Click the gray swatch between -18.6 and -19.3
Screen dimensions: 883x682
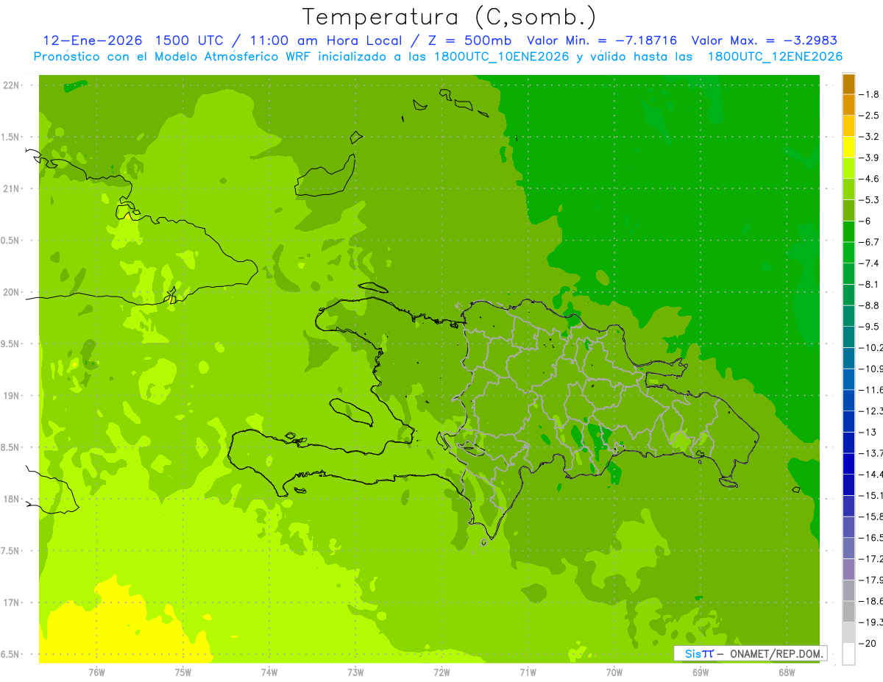848,611
